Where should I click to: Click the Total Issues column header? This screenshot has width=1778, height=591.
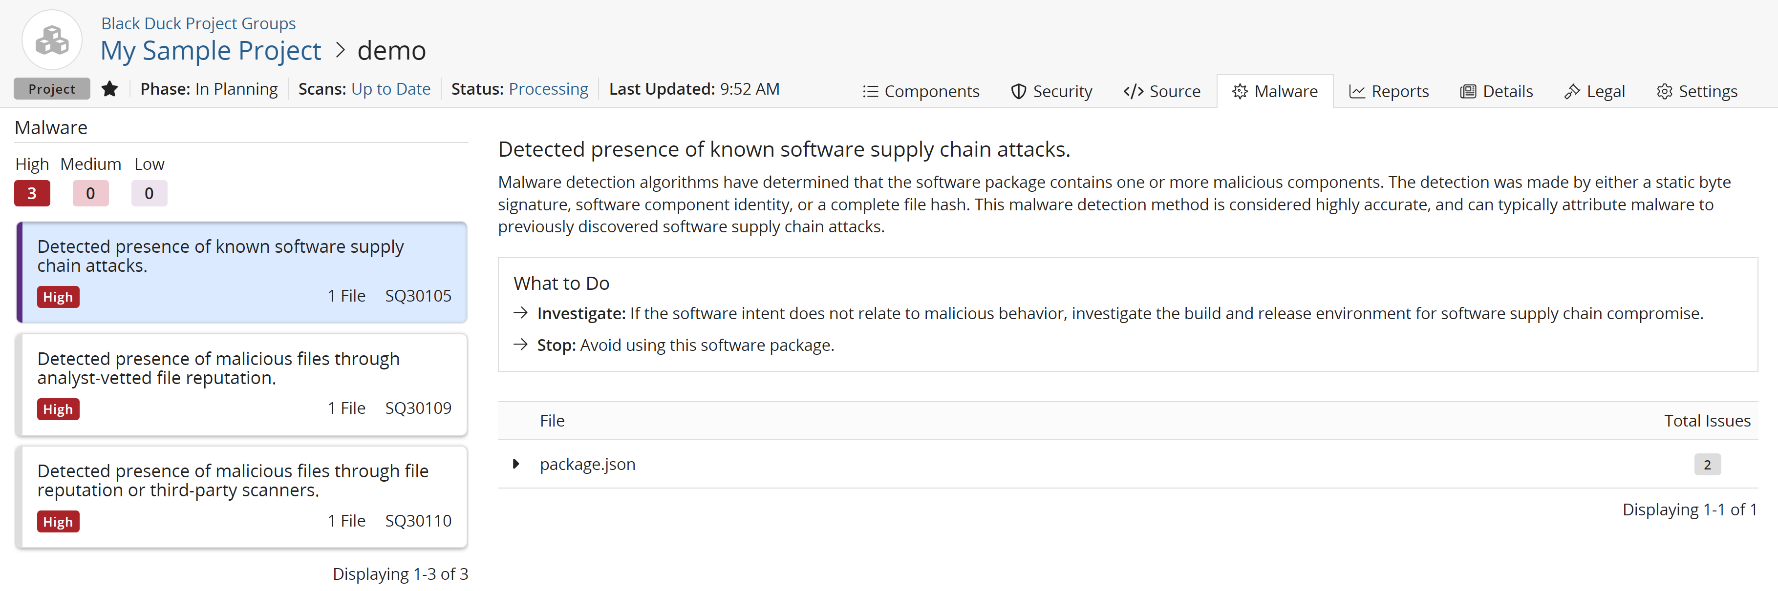click(x=1707, y=421)
